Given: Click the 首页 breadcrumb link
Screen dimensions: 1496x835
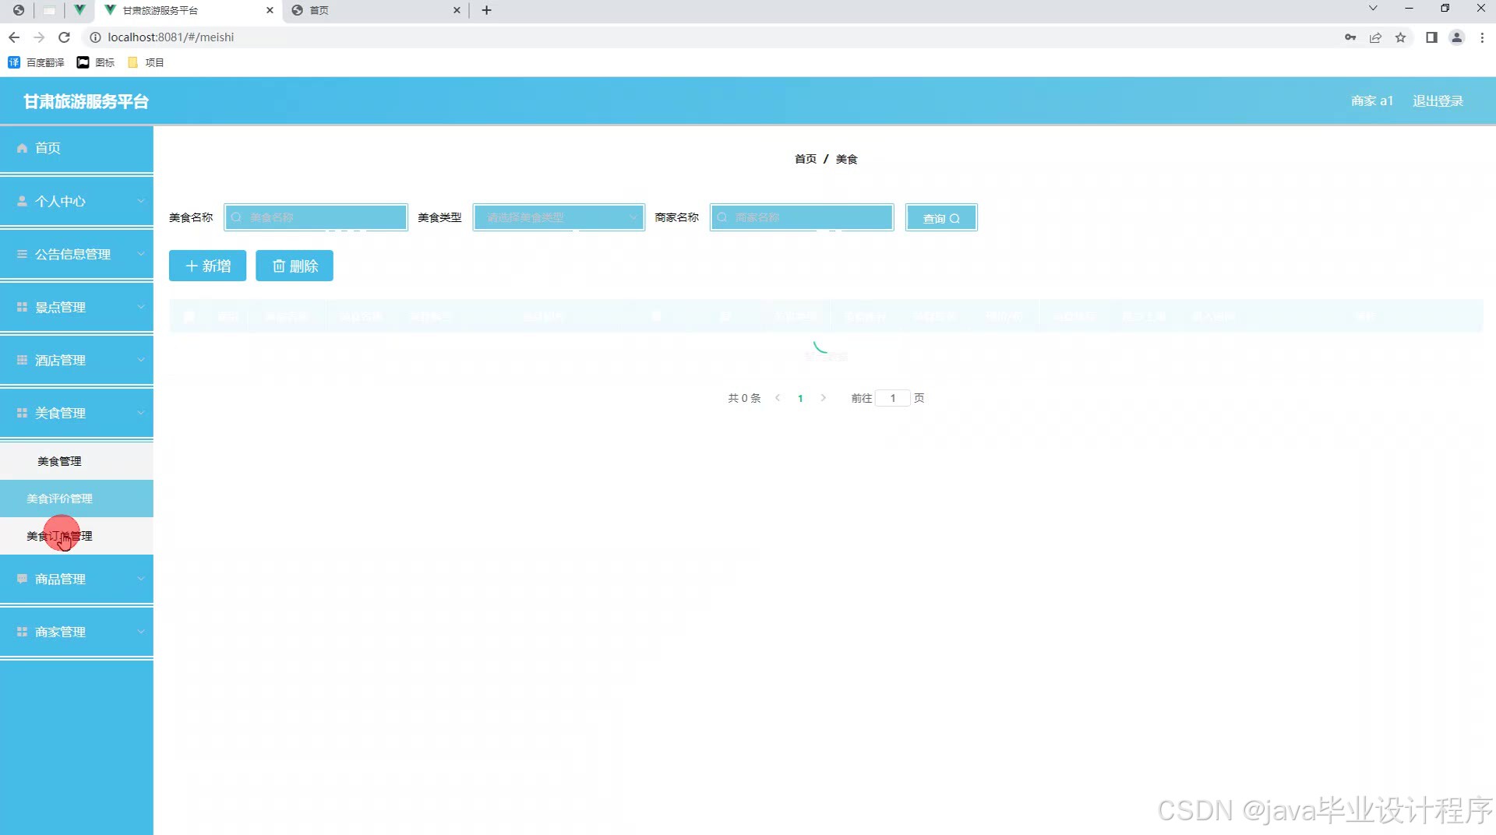Looking at the screenshot, I should (806, 159).
